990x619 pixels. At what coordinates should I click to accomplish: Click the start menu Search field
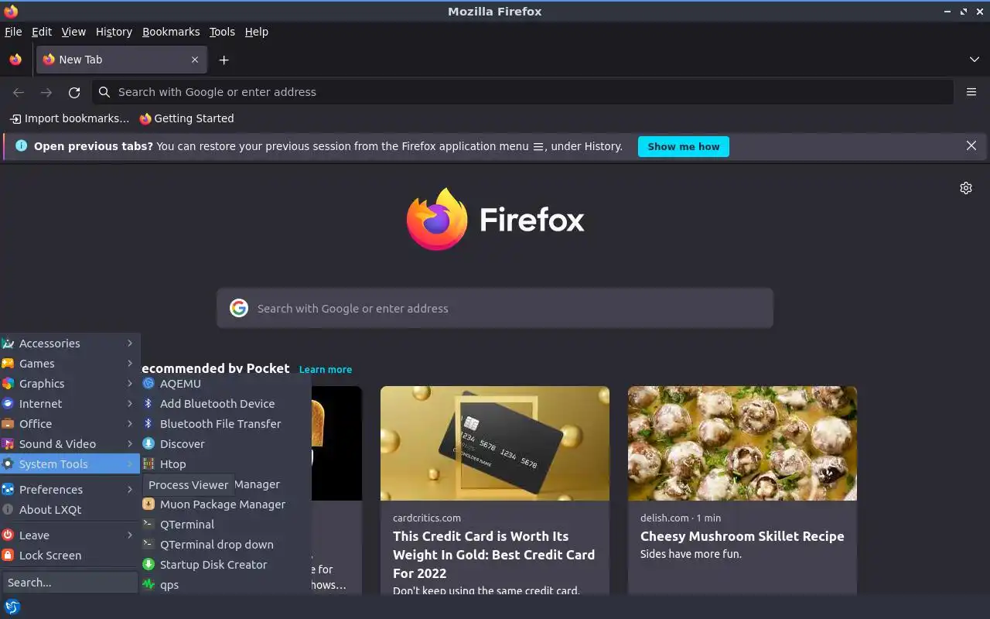point(70,583)
